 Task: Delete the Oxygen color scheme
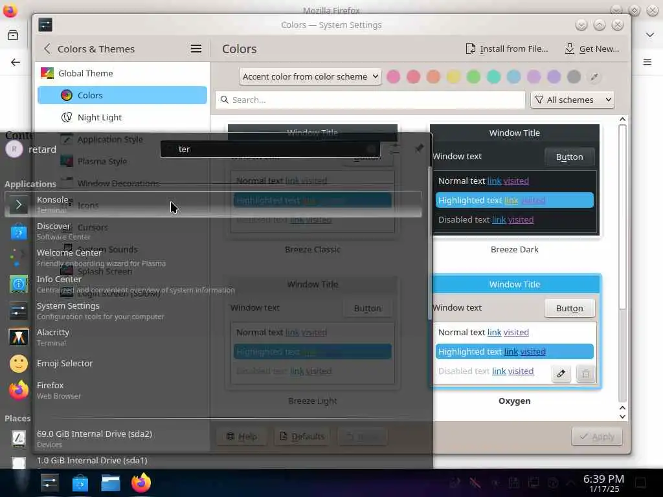pos(585,373)
